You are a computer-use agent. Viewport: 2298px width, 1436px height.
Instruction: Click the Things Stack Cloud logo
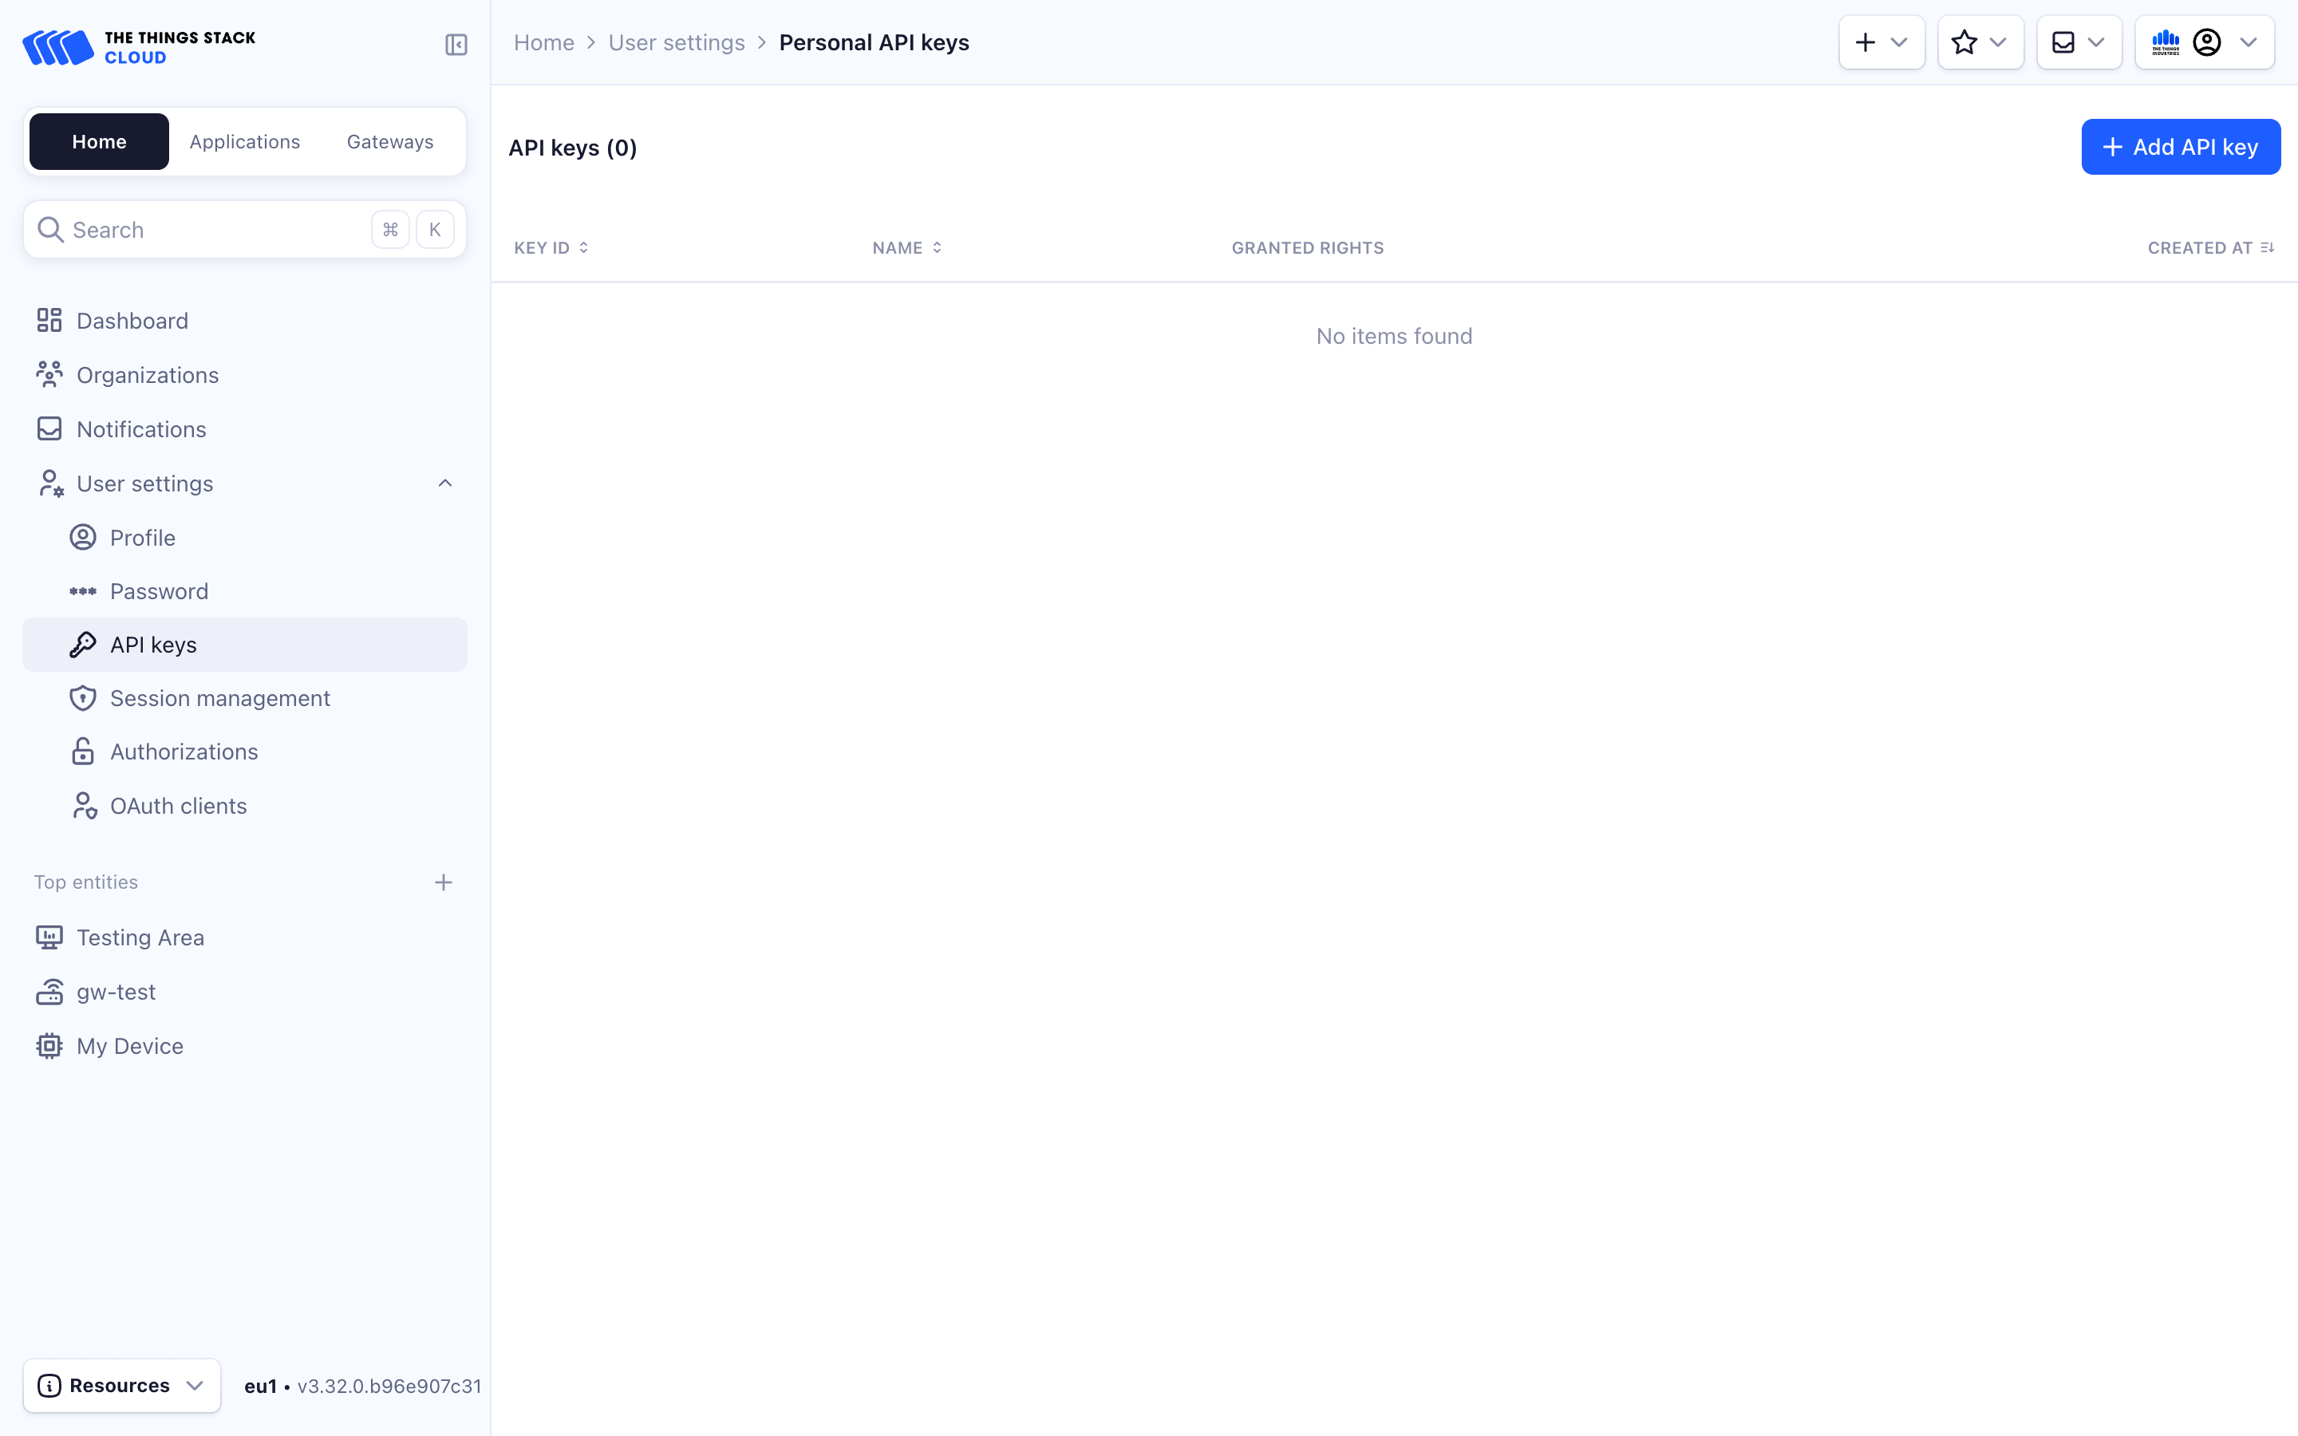(139, 46)
